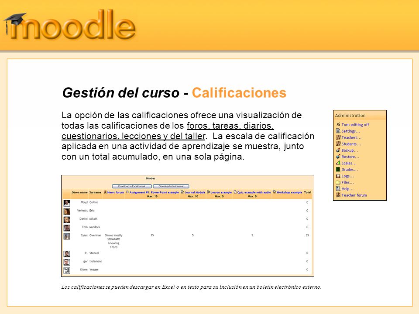The height and width of the screenshot is (314, 419).
Task: Click the Turn editing off link
Action: (x=355, y=125)
